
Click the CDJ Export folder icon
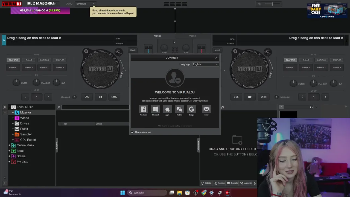(x=17, y=140)
